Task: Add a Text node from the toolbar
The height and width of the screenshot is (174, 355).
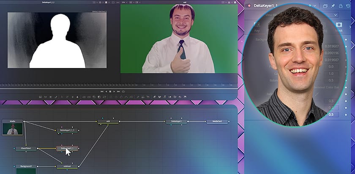Action: click(x=50, y=97)
